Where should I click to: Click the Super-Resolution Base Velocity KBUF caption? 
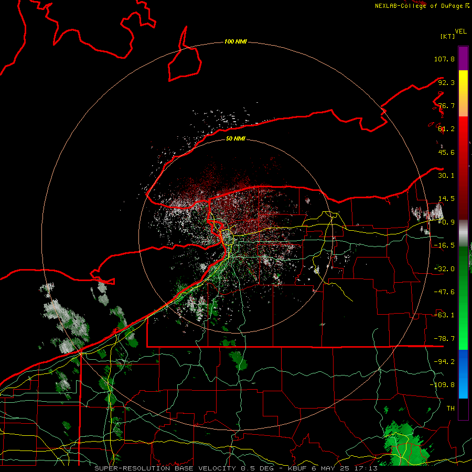point(236,468)
